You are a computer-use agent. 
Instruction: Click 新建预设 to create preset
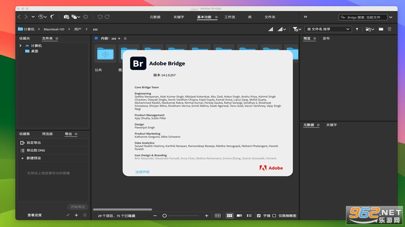tap(53, 158)
